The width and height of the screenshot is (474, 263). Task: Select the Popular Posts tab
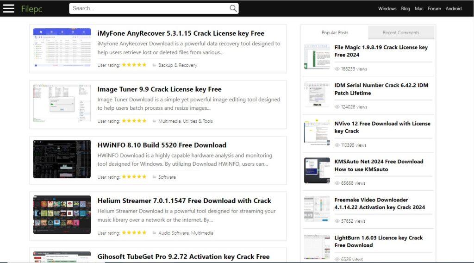[x=335, y=33]
